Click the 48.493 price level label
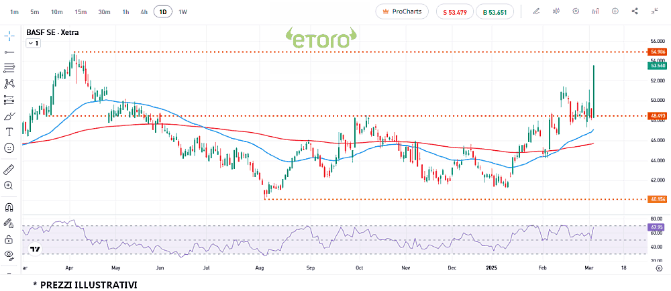 point(658,116)
